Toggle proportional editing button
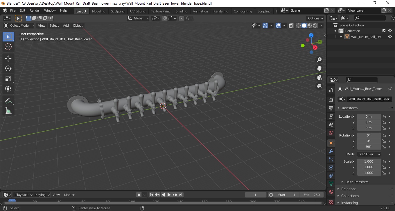Image resolution: width=395 pixels, height=211 pixels. click(x=181, y=18)
